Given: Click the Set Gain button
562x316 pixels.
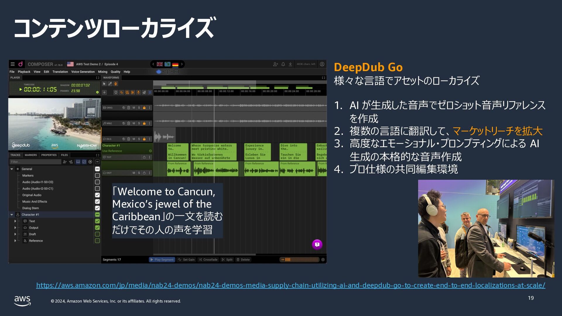Looking at the screenshot, I should click(186, 260).
